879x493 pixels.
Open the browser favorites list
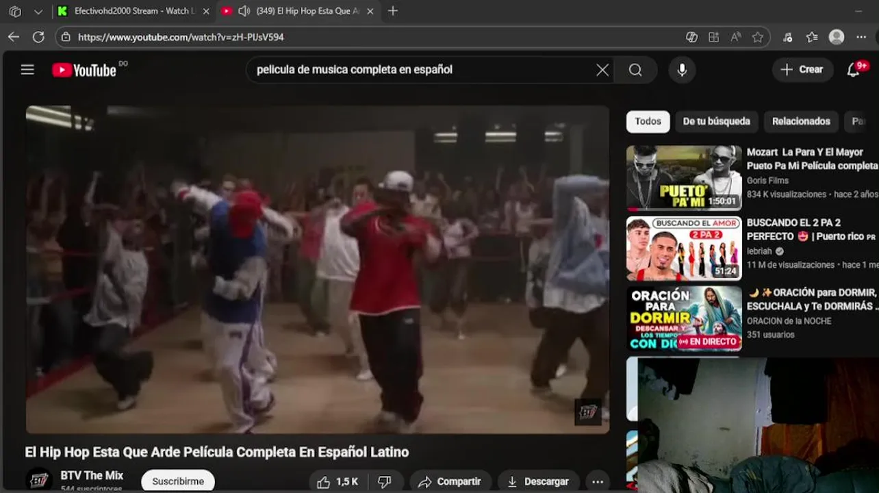812,37
